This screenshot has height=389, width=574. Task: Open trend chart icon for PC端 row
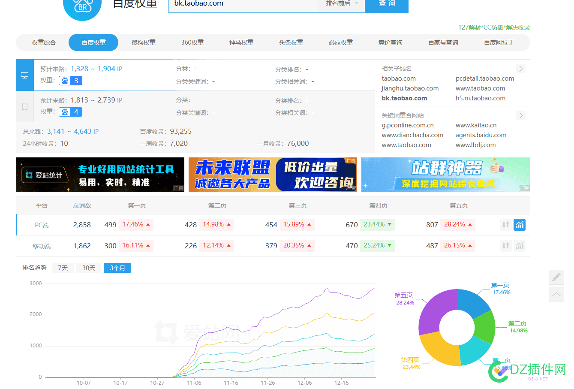tap(520, 224)
